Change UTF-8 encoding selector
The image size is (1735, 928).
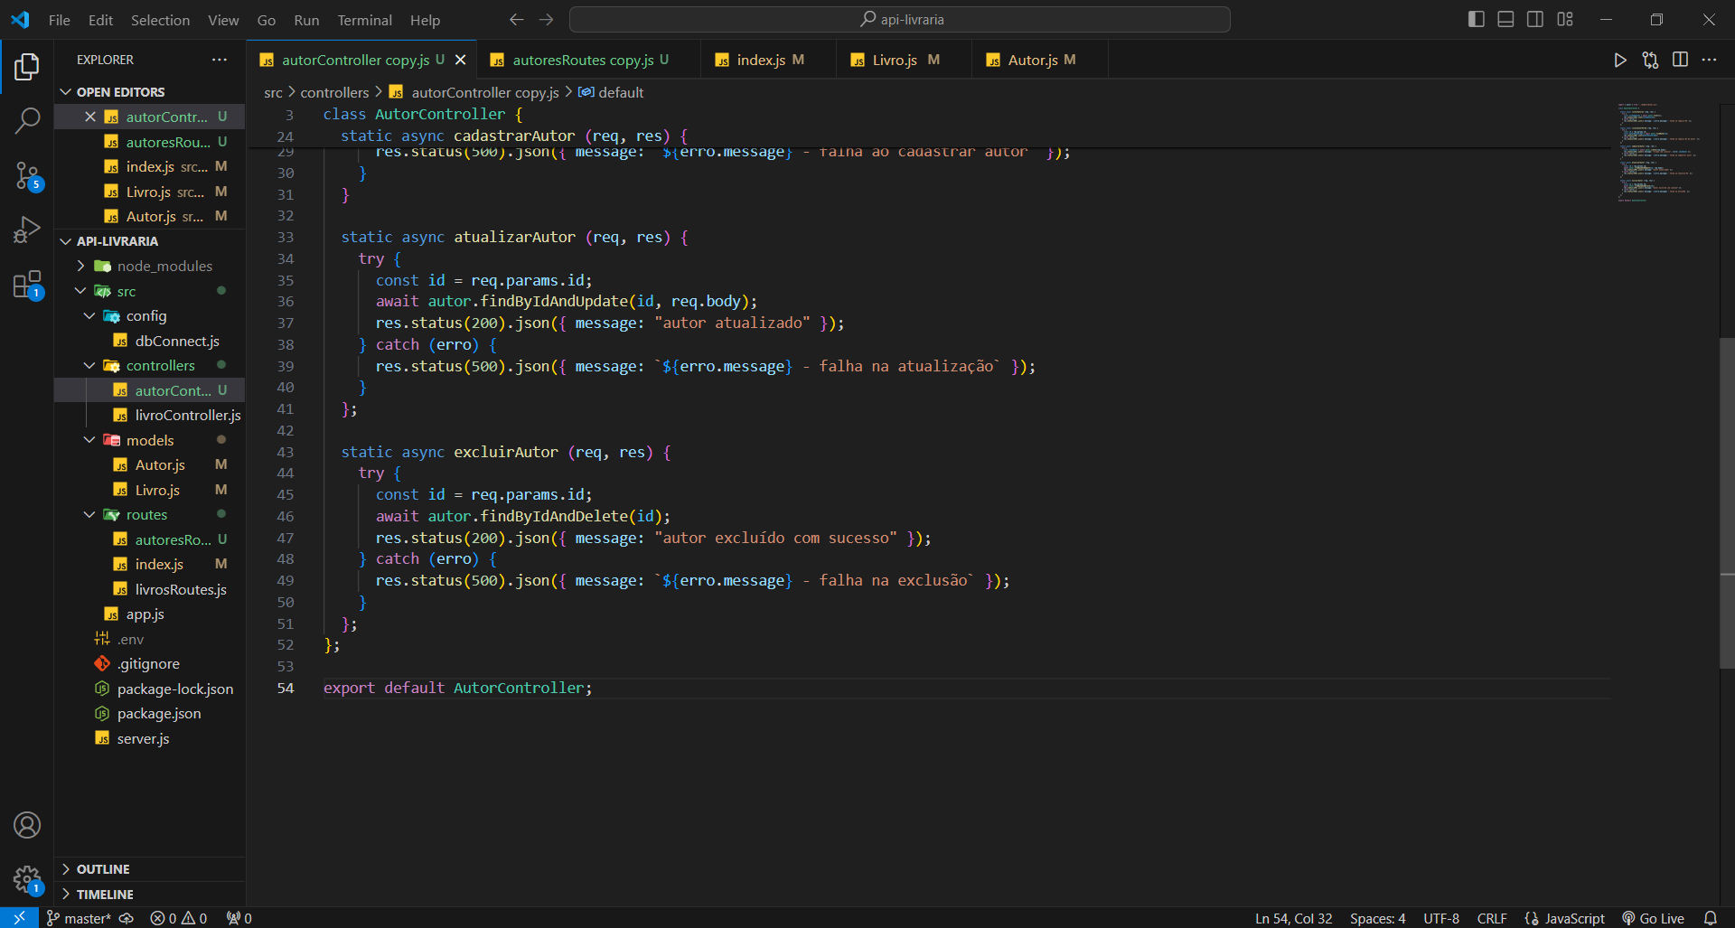[1441, 918]
